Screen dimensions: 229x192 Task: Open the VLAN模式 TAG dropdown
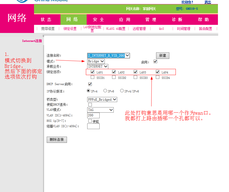[x=100, y=110]
